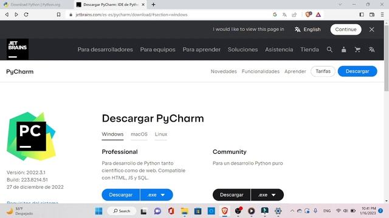
Task: Open Para desarrolladores menu
Action: [x=105, y=50]
